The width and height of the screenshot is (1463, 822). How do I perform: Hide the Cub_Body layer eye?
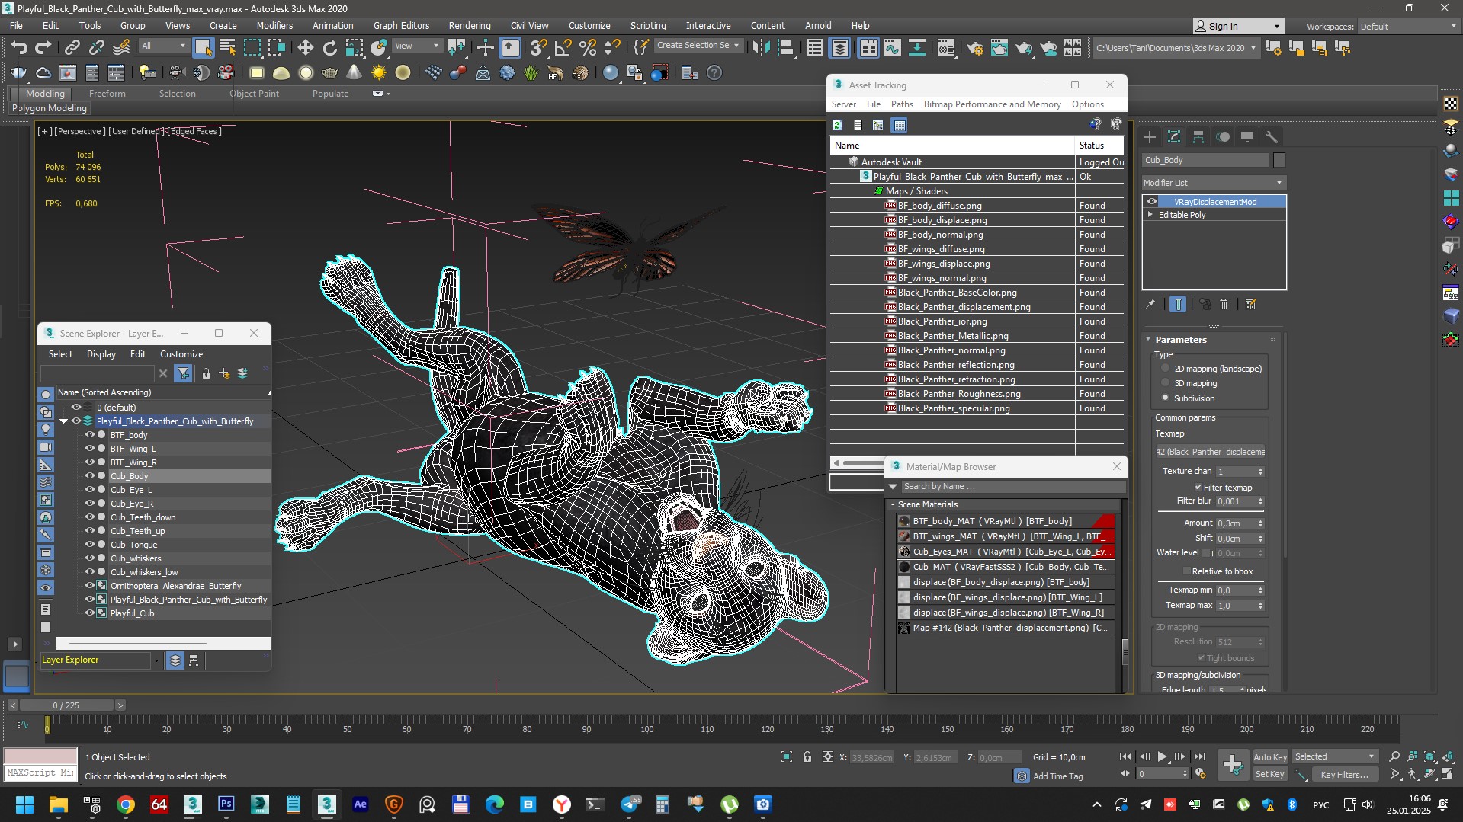pyautogui.click(x=89, y=476)
